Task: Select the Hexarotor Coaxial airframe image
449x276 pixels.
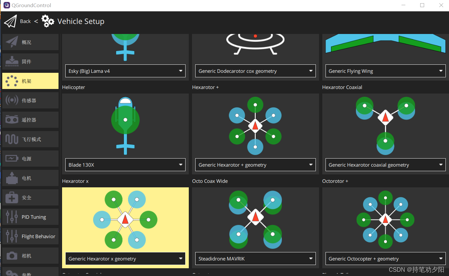Action: (x=385, y=126)
